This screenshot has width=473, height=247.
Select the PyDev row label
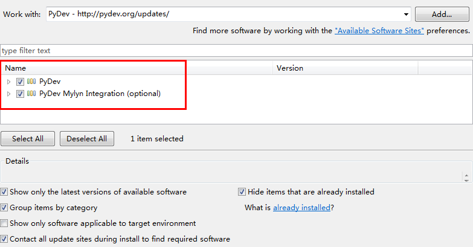point(50,82)
